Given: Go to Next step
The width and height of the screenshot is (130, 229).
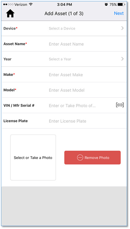Looking at the screenshot, I should [119, 13].
